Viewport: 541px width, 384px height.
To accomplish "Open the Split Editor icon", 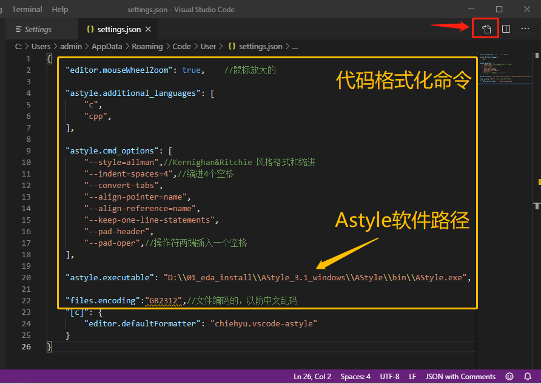I will coord(506,28).
